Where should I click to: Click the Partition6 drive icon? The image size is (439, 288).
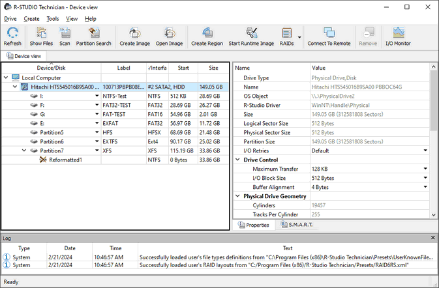(x=34, y=141)
